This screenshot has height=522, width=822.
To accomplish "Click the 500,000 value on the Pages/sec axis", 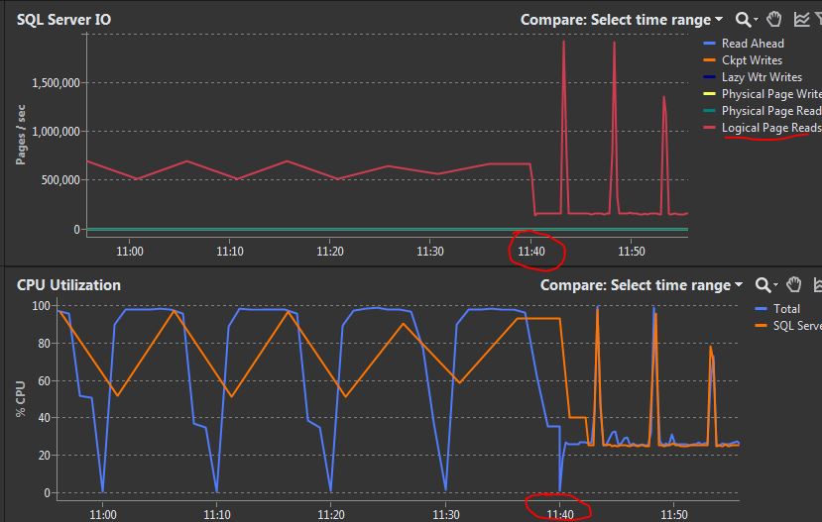I will (60, 180).
